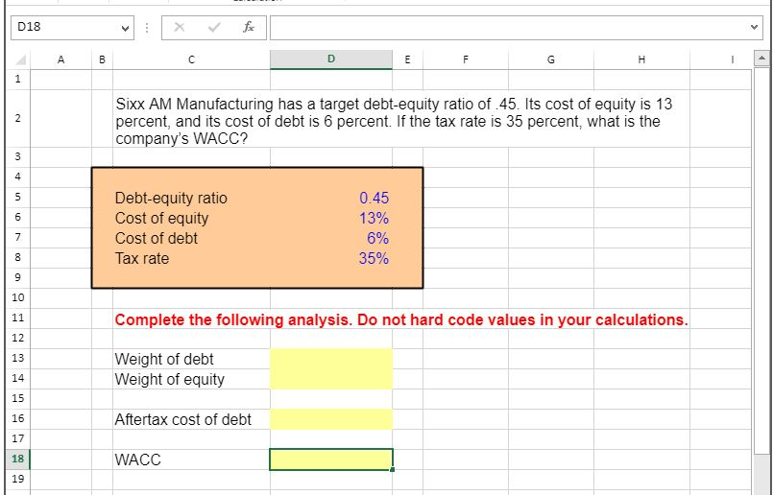773x495 pixels.
Task: Select column I header
Action: (721, 59)
